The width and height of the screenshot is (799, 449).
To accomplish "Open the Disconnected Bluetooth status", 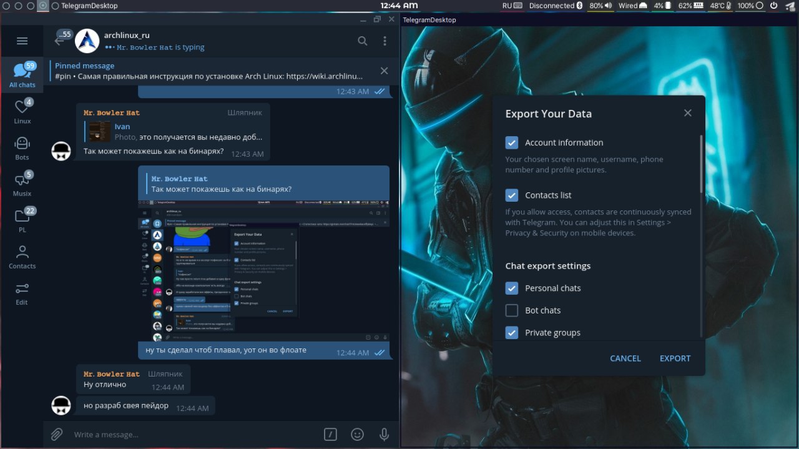I will 556,6.
